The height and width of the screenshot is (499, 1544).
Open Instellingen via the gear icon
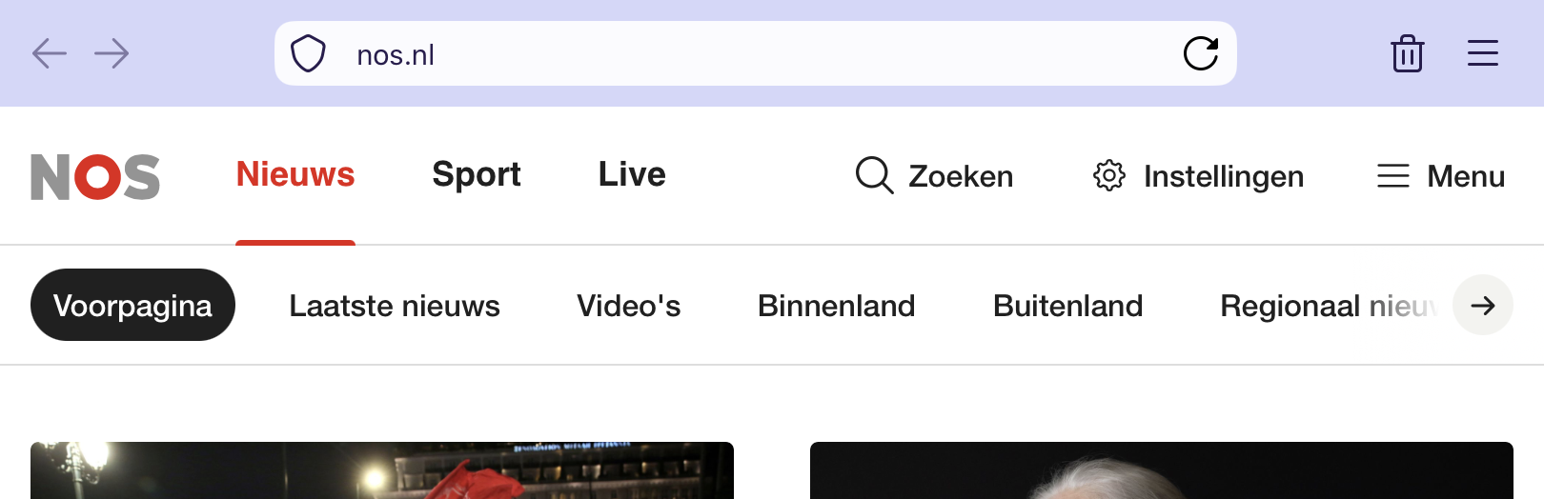pyautogui.click(x=1109, y=175)
